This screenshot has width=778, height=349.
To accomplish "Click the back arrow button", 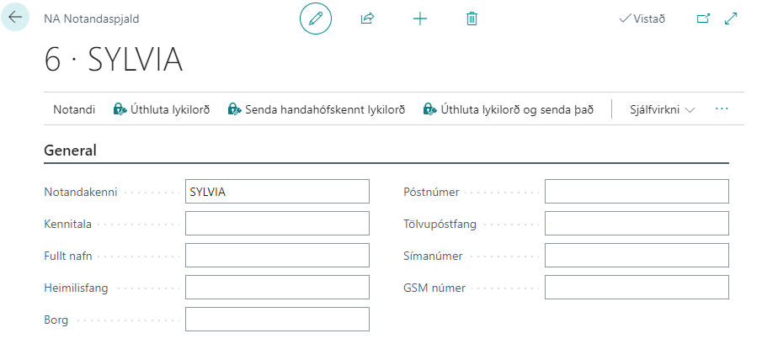I will (x=16, y=17).
